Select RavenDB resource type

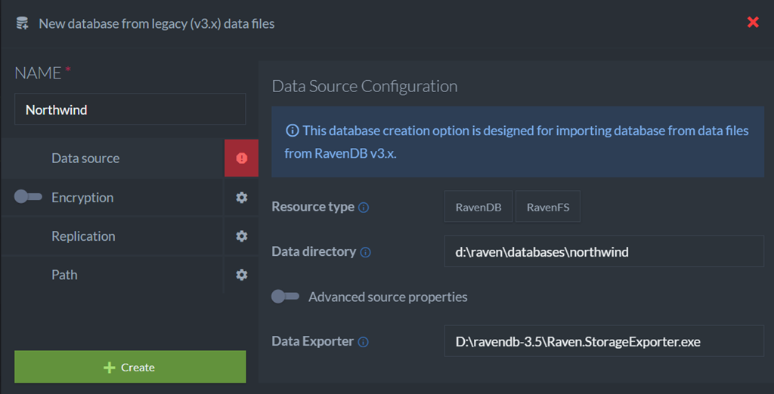click(x=478, y=207)
